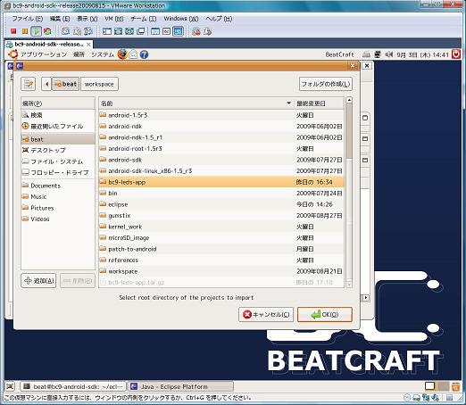The height and width of the screenshot is (405, 466).
Task: Open the 表示 (V) menu
Action: tap(87, 19)
